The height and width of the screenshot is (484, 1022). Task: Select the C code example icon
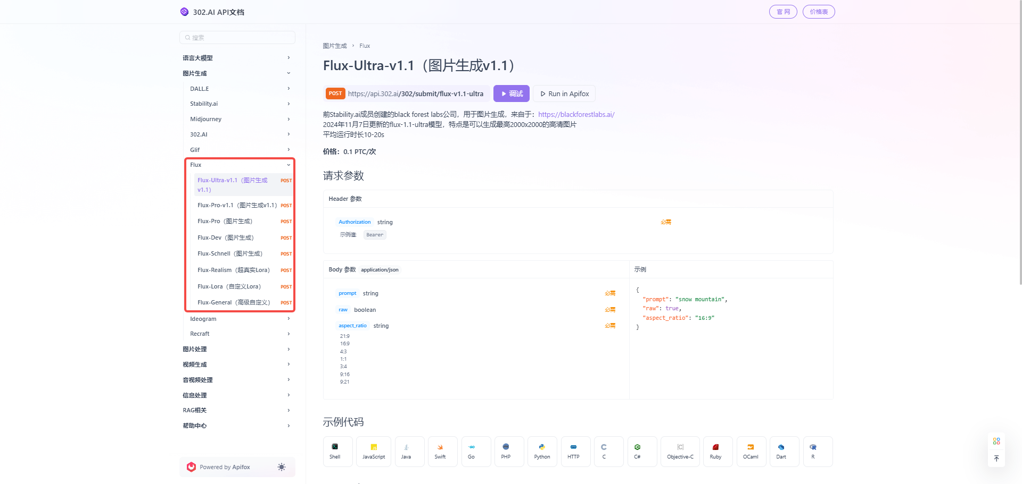point(604,447)
